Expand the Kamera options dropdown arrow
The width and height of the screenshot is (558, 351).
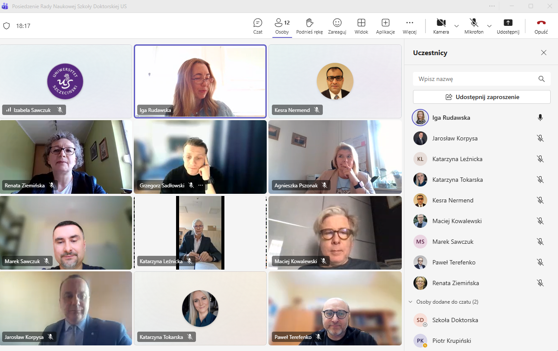tap(457, 26)
